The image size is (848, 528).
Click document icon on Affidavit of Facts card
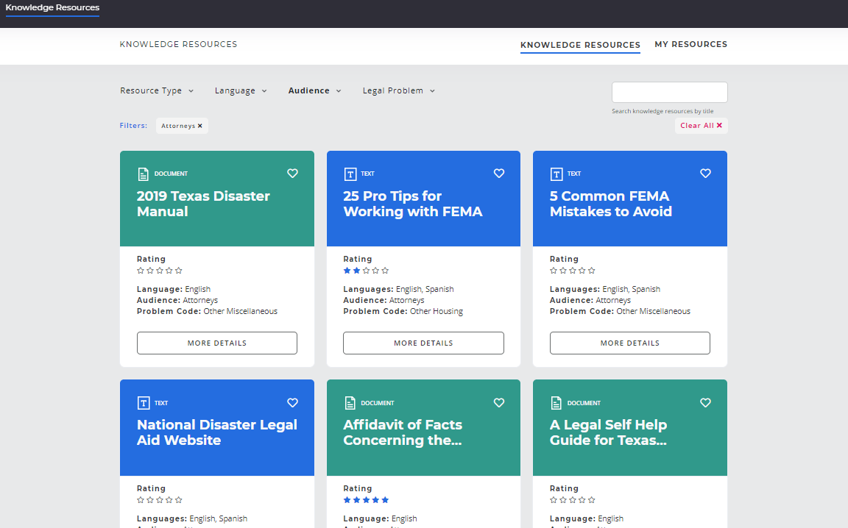(350, 403)
